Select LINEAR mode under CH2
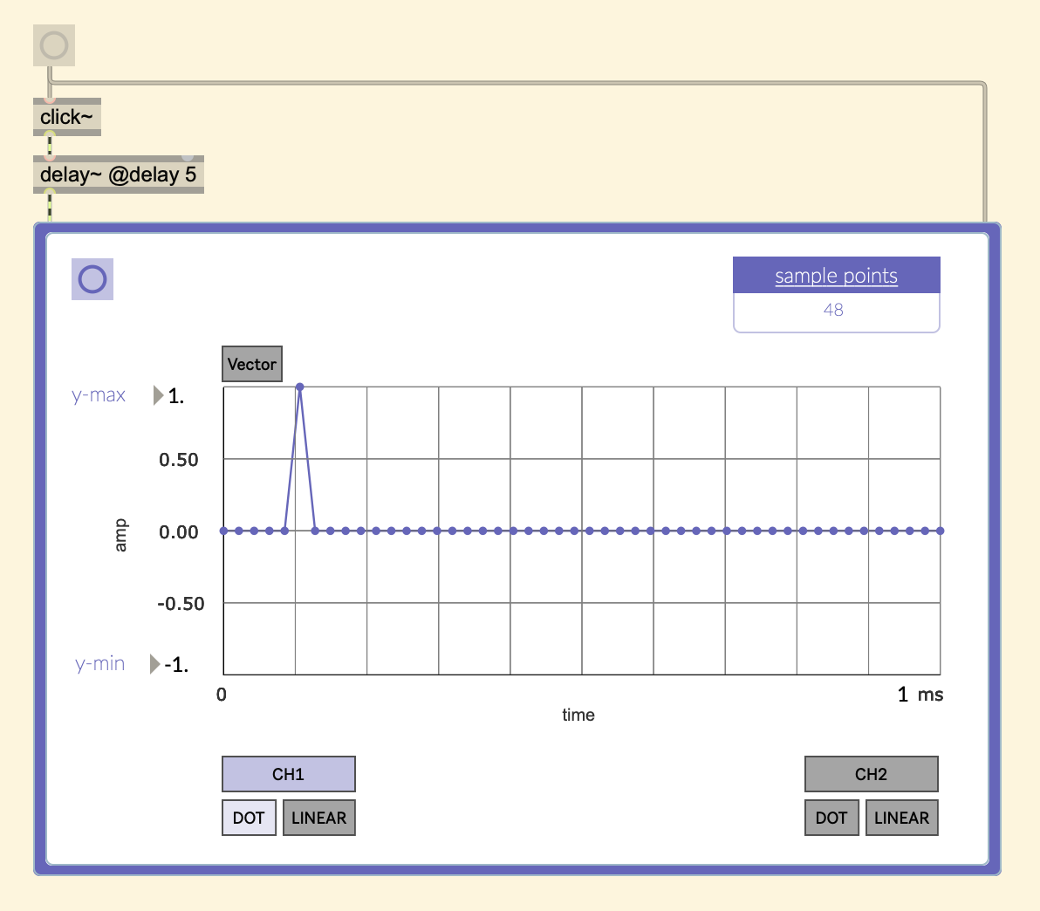Image resolution: width=1040 pixels, height=911 pixels. click(x=902, y=818)
